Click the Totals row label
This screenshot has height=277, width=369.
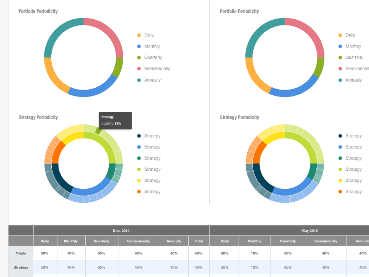point(20,253)
